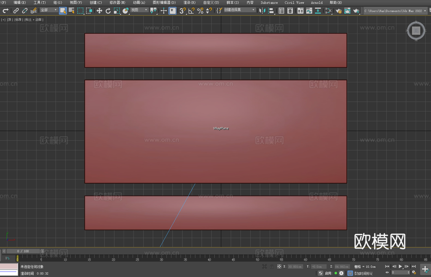Toggle Percent Snap

coord(200,11)
